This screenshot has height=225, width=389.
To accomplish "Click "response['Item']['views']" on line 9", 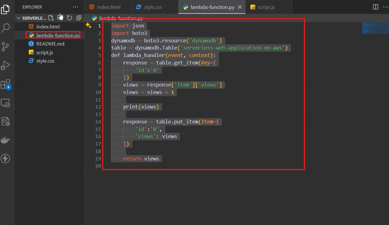I will coord(184,85).
